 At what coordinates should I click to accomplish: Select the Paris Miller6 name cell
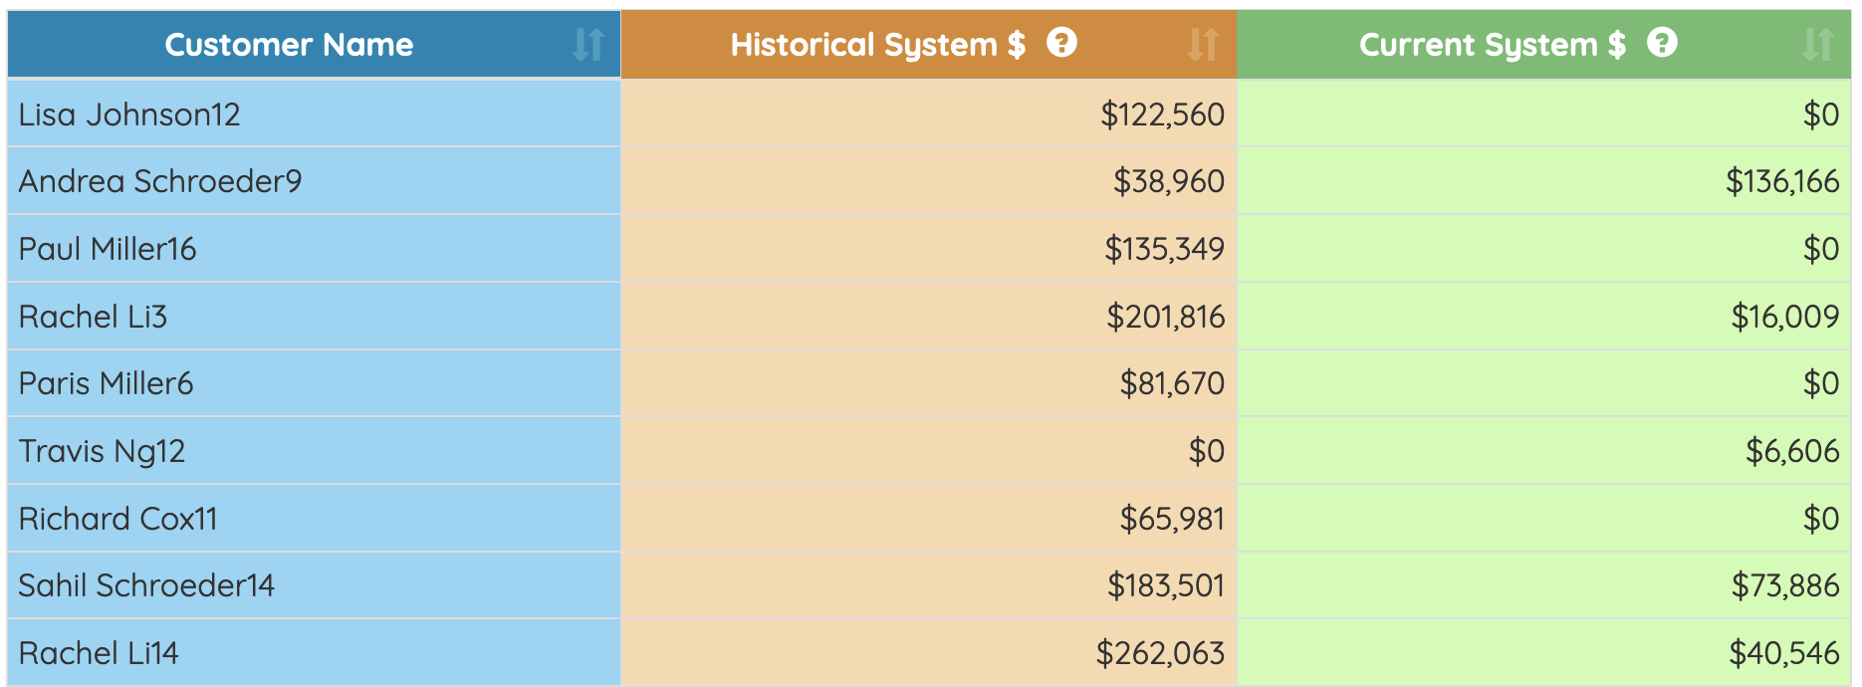tap(314, 383)
